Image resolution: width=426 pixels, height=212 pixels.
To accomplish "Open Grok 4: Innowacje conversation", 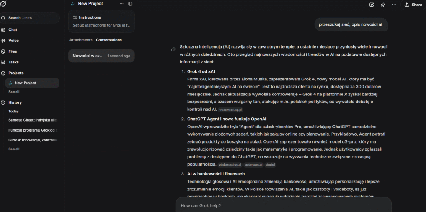I will [x=32, y=140].
